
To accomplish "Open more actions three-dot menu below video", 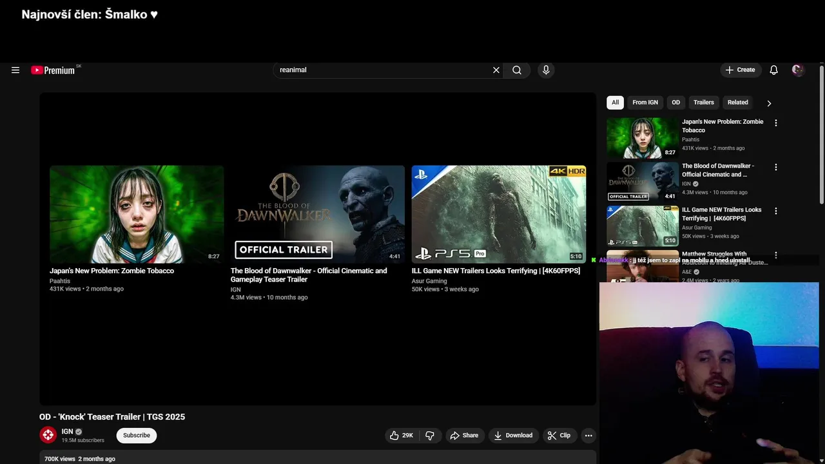I will pos(588,436).
